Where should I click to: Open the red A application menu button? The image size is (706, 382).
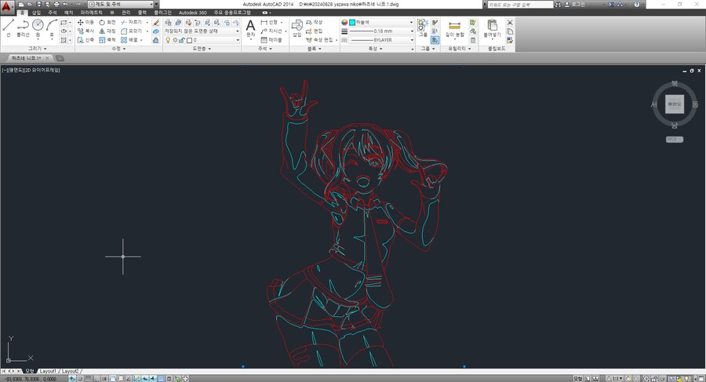coord(6,6)
